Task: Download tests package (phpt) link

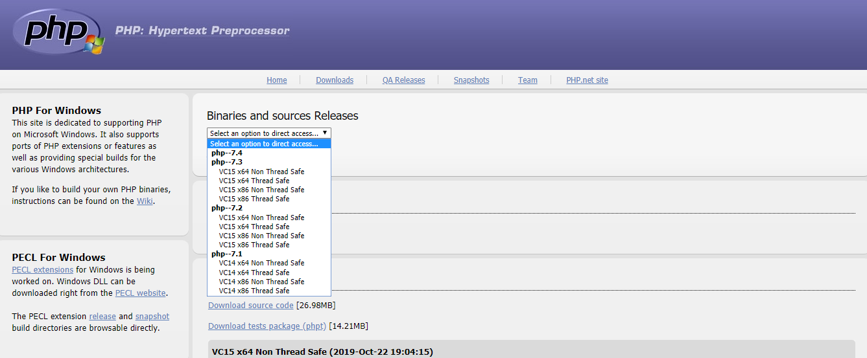Action: [267, 326]
